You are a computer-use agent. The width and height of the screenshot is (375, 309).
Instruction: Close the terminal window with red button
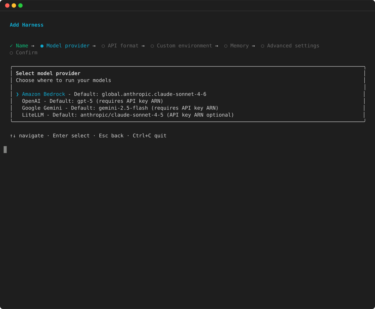coord(7,6)
